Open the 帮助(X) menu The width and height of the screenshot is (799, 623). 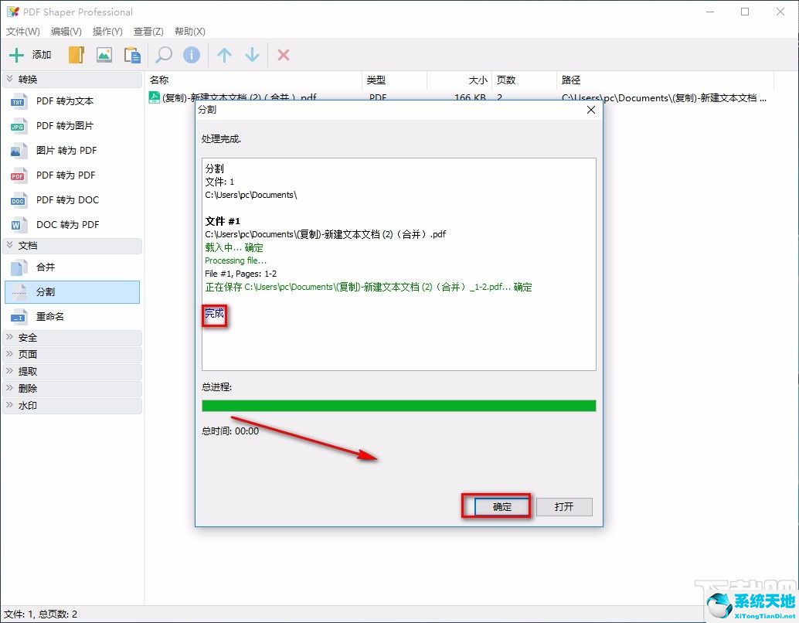(189, 32)
